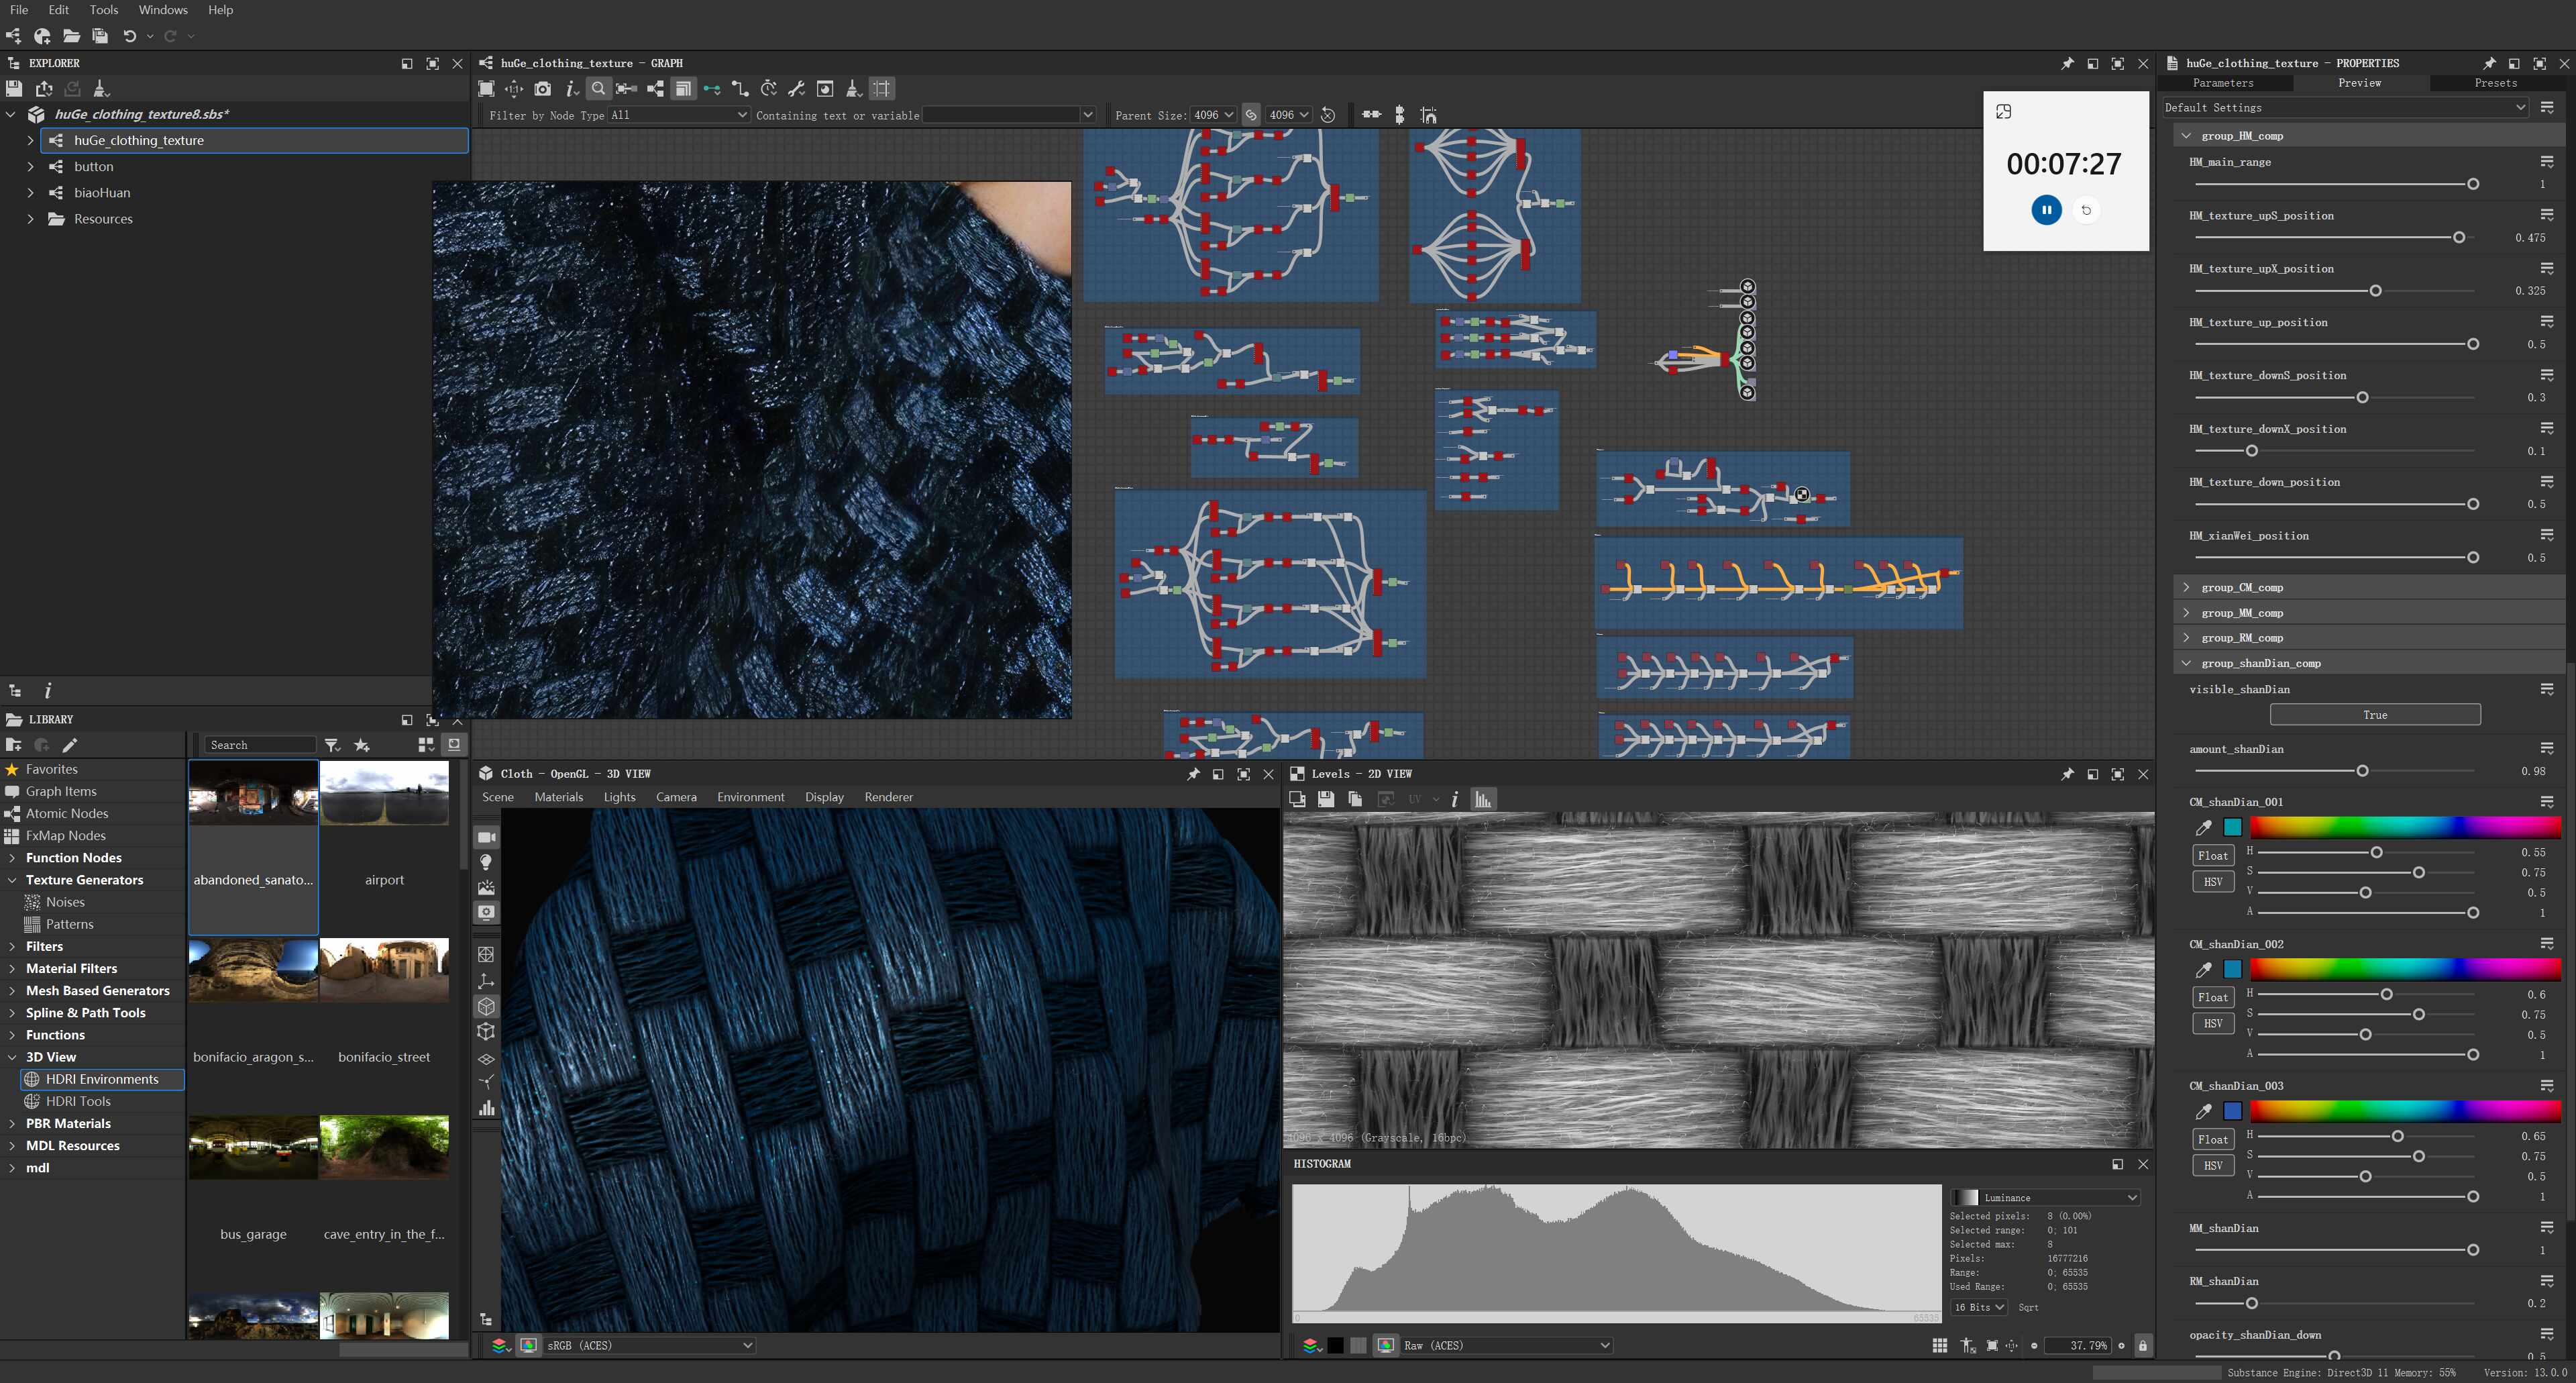Click the clean broom icon in Explorer toolbar
The width and height of the screenshot is (2576, 1383).
point(101,89)
